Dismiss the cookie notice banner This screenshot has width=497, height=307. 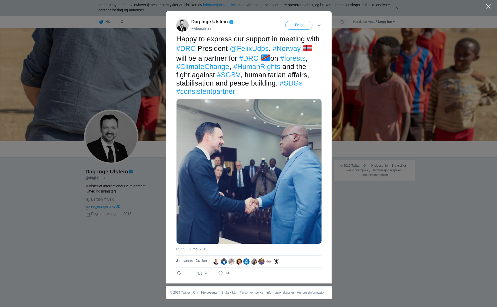397,8
